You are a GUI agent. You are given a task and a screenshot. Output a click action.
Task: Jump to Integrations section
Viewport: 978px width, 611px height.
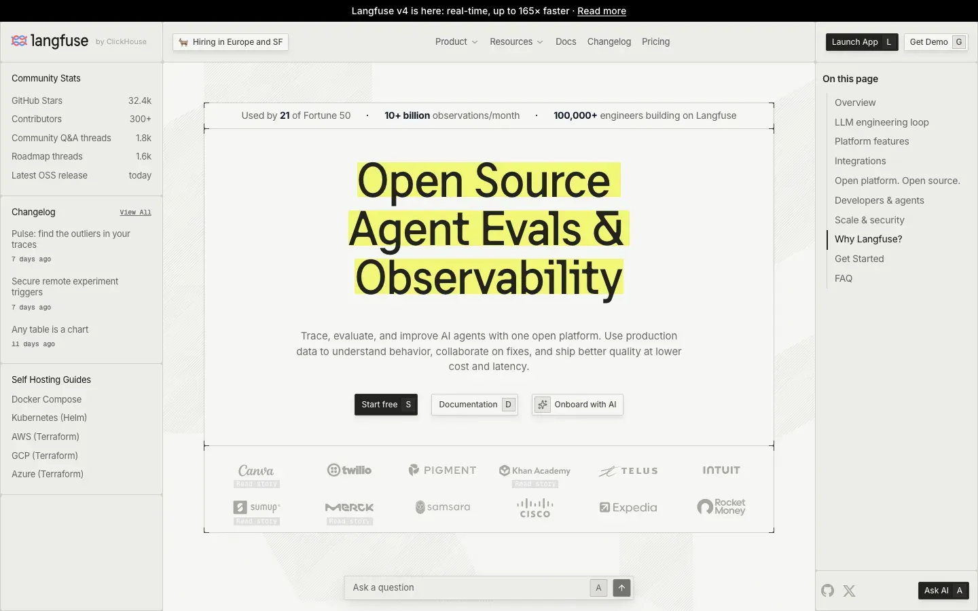tap(860, 161)
